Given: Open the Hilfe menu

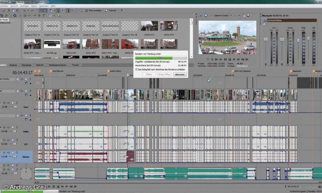Looking at the screenshot, I should (53, 6).
